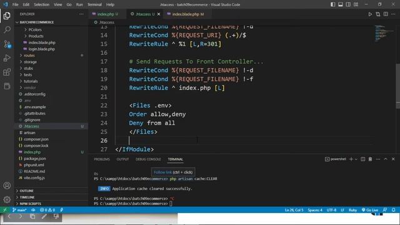Click the UTF-8 encoding indicator
400x225 pixels.
click(331, 210)
